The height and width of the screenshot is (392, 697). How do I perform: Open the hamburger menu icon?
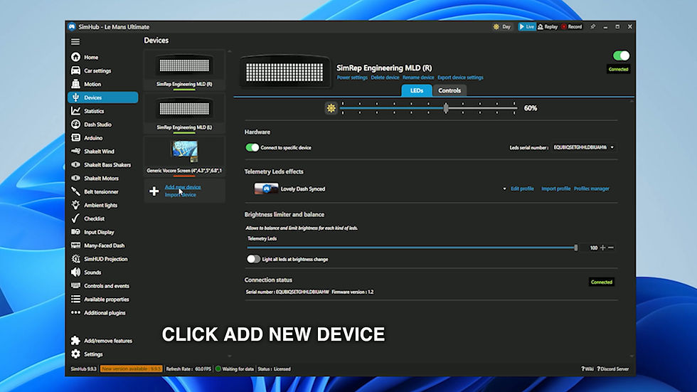[75, 42]
